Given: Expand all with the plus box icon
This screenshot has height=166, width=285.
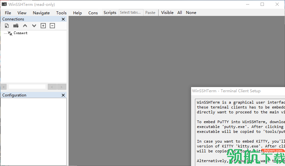Looking at the screenshot, I should (43, 26).
